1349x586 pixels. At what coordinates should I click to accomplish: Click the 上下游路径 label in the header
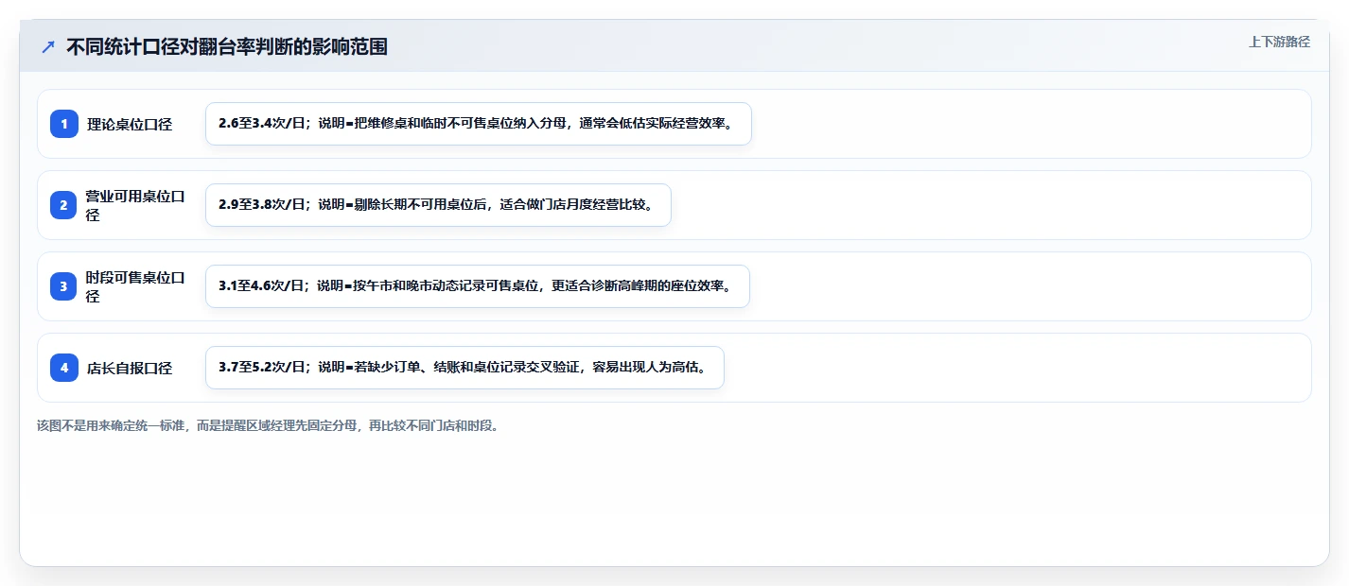pos(1279,42)
